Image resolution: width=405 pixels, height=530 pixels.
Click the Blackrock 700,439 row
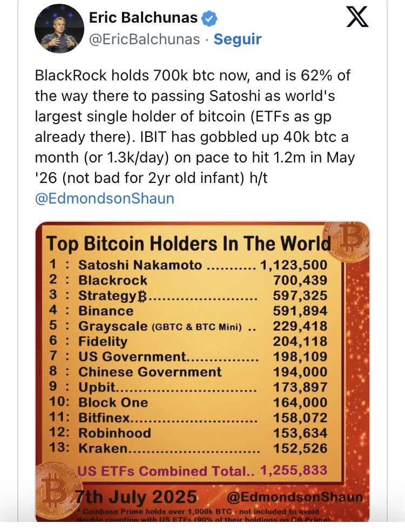click(188, 280)
